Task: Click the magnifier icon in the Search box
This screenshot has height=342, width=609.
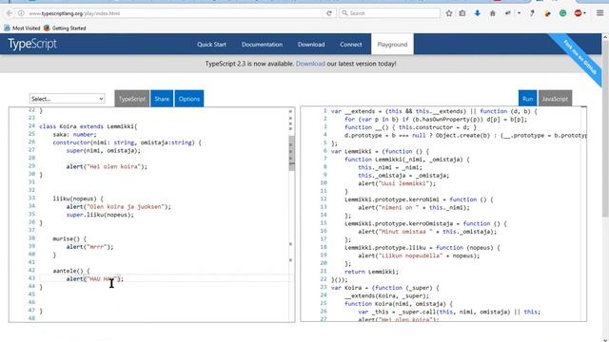Action: 344,13
